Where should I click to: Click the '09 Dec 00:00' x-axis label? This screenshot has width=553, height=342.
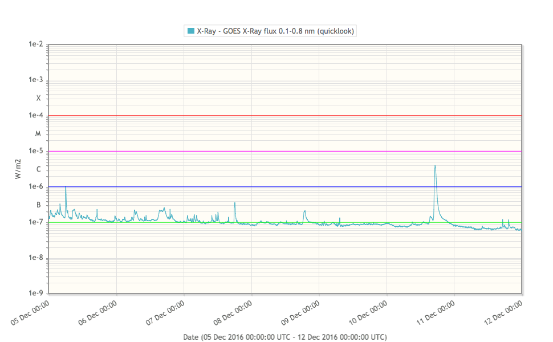click(x=300, y=313)
